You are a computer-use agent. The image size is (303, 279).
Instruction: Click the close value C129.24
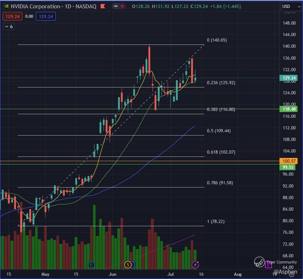point(199,7)
